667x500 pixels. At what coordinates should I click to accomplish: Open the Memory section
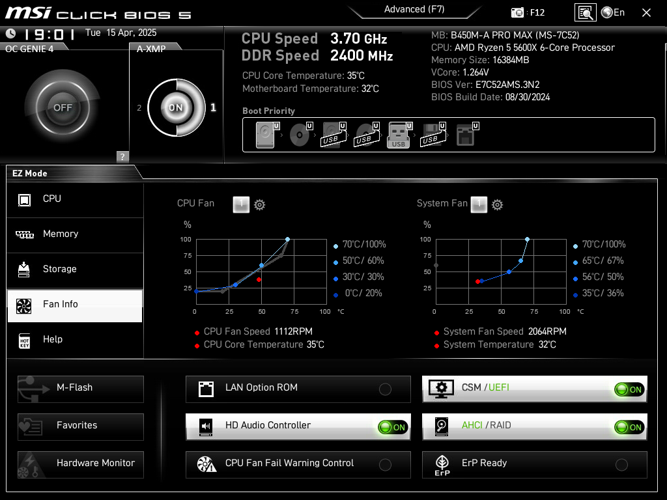coord(75,234)
